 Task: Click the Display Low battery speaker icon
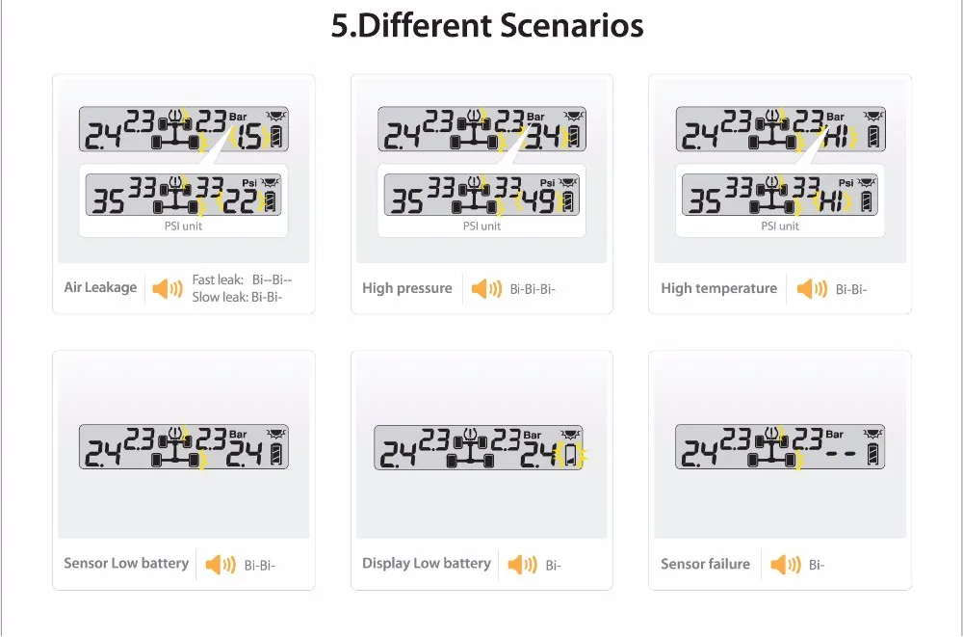(x=522, y=565)
